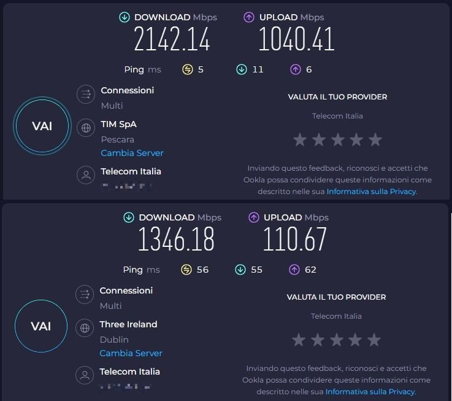Rate bottom provider three stars
The height and width of the screenshot is (401, 452).
(x=336, y=340)
